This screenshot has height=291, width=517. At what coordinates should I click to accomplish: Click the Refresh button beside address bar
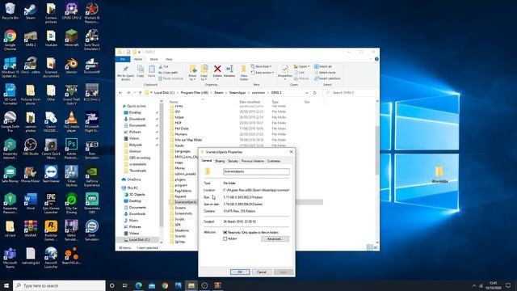[314, 93]
